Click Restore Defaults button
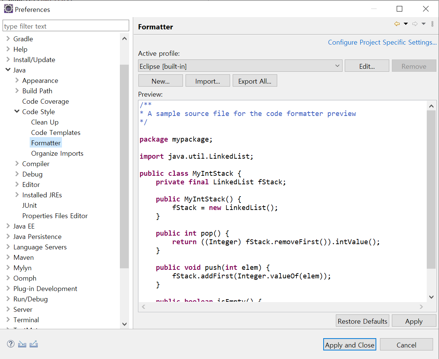The height and width of the screenshot is (359, 439). coord(362,321)
